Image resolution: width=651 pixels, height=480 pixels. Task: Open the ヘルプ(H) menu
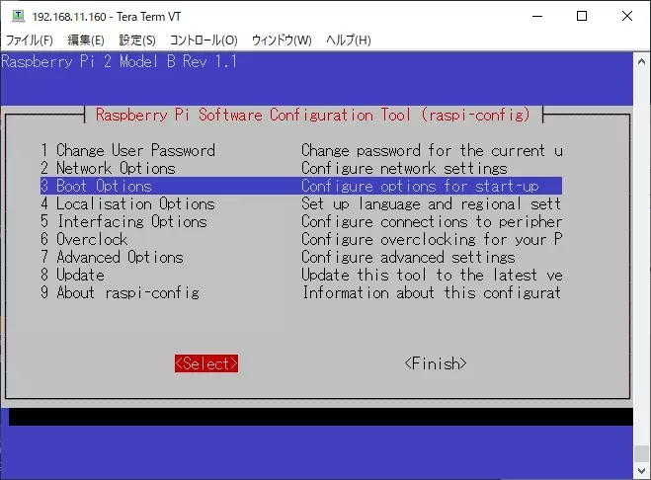[x=349, y=40]
